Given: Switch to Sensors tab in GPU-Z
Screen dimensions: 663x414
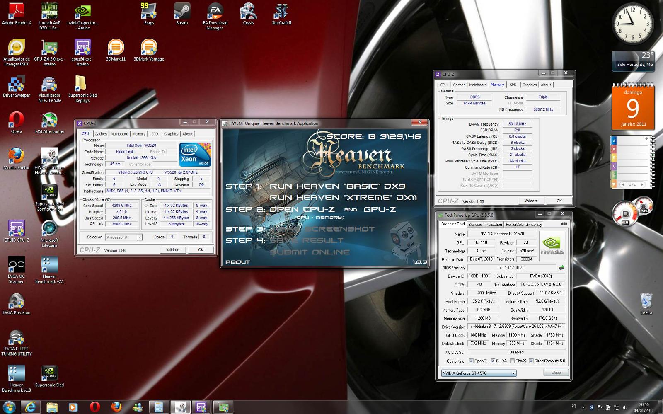Looking at the screenshot, I should point(475,225).
